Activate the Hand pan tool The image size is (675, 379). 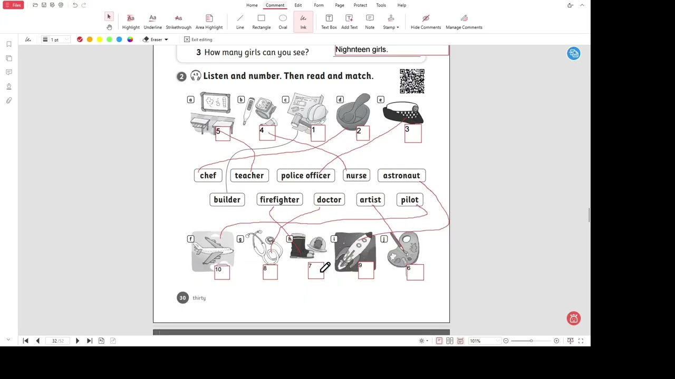[109, 27]
